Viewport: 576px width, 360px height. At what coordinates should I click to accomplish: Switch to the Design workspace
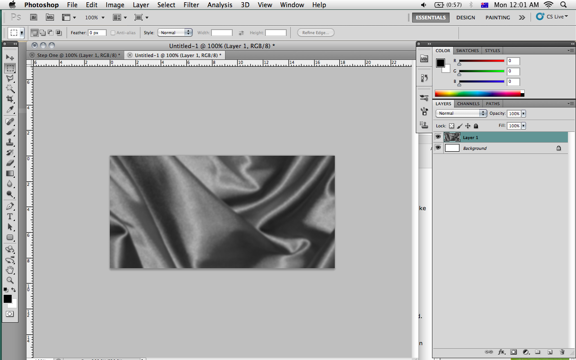[465, 18]
